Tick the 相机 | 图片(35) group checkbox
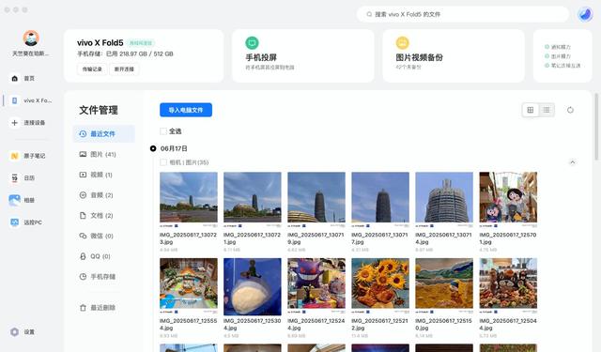The width and height of the screenshot is (601, 352). (163, 162)
